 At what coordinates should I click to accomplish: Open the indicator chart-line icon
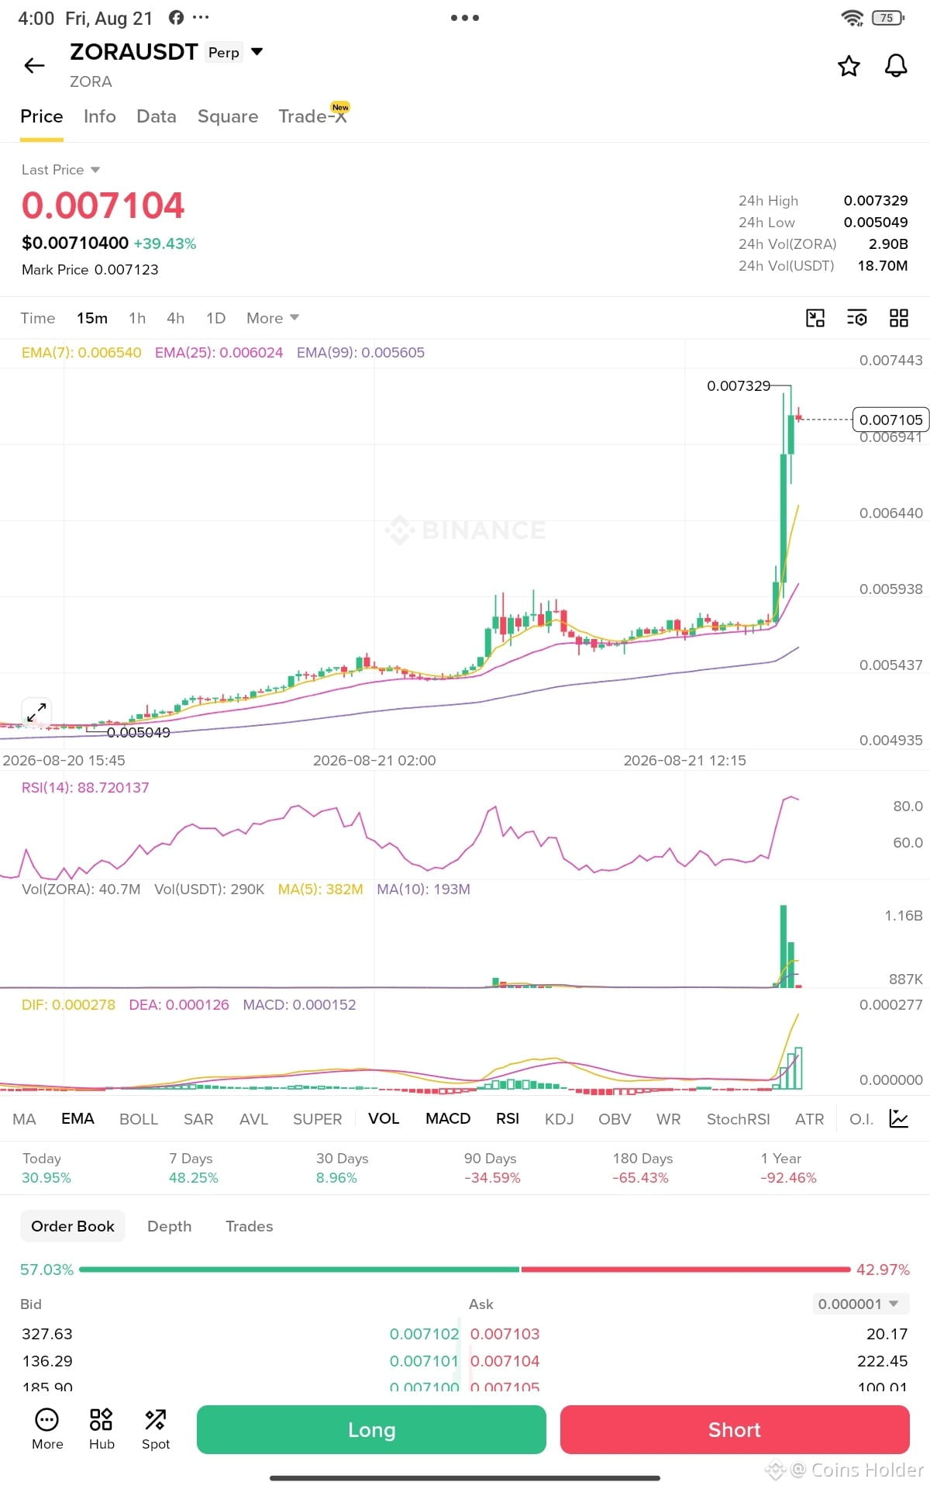(x=898, y=1118)
